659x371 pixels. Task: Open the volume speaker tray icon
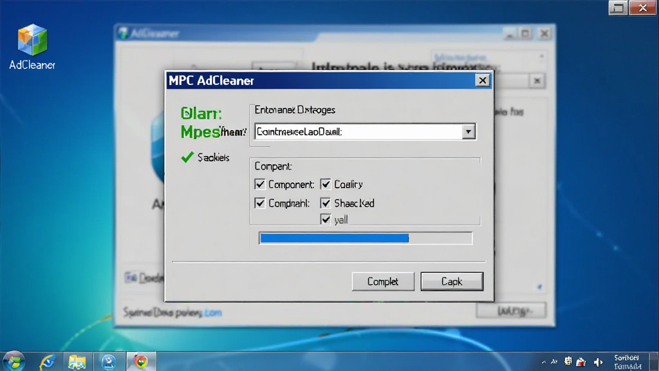[598, 362]
